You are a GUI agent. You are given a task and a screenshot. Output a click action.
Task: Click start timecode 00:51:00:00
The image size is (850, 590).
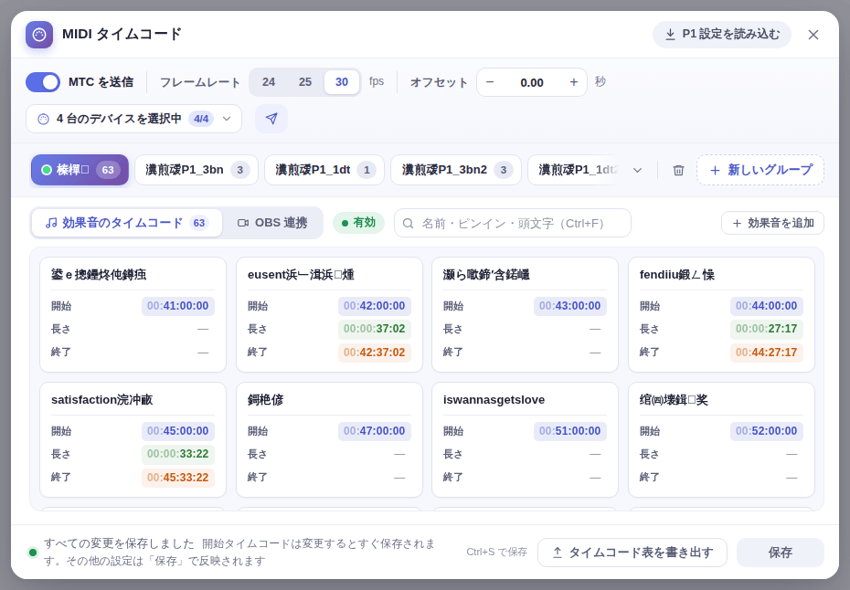pyautogui.click(x=569, y=431)
